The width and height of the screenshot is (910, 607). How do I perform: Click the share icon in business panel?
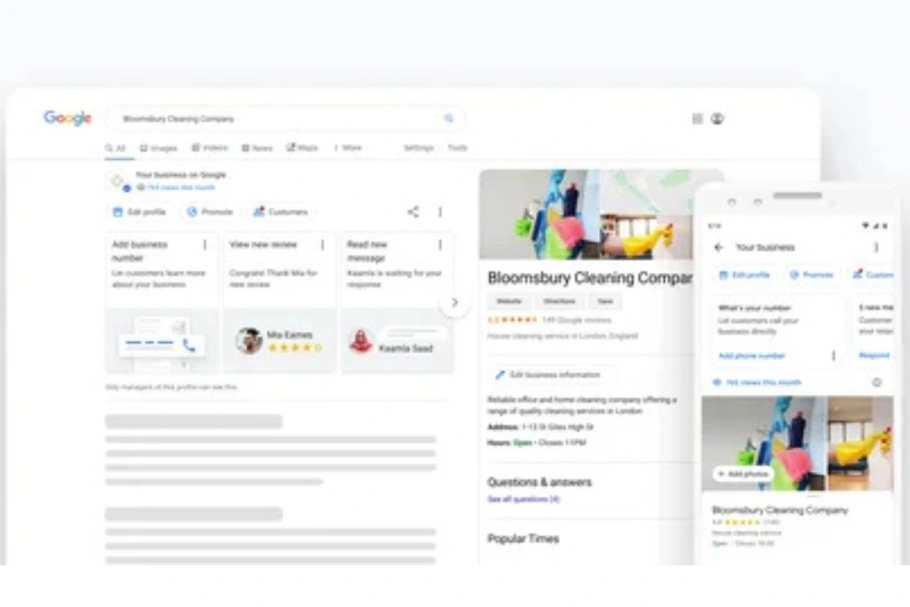[413, 212]
